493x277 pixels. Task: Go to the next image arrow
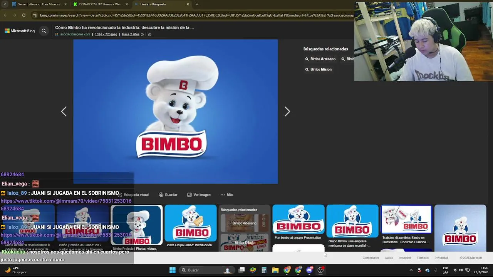(x=287, y=112)
